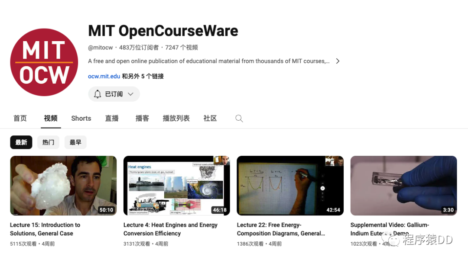
Task: Expand the channel description arrow
Action: click(338, 61)
